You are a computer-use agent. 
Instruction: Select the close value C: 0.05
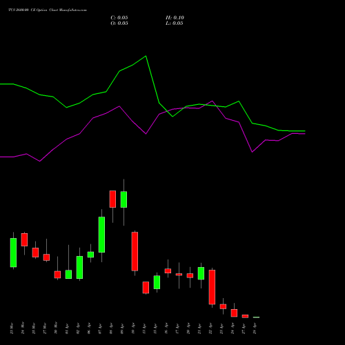[119, 18]
